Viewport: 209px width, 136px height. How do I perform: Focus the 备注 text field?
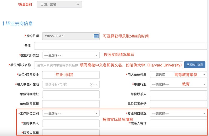[x=121, y=46]
